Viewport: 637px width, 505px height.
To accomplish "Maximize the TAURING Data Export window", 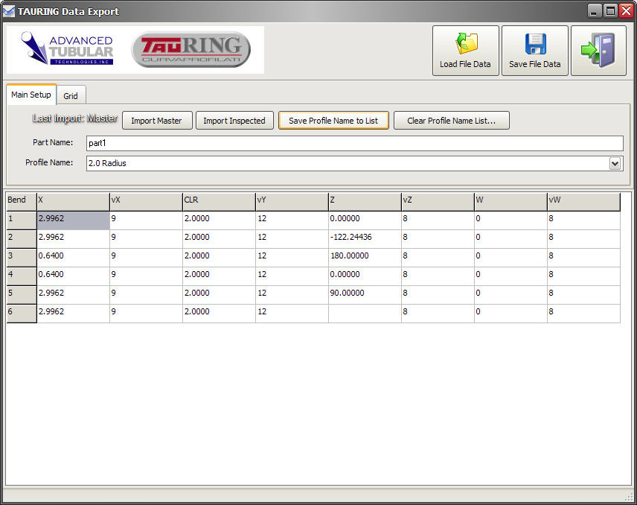I will coord(610,11).
